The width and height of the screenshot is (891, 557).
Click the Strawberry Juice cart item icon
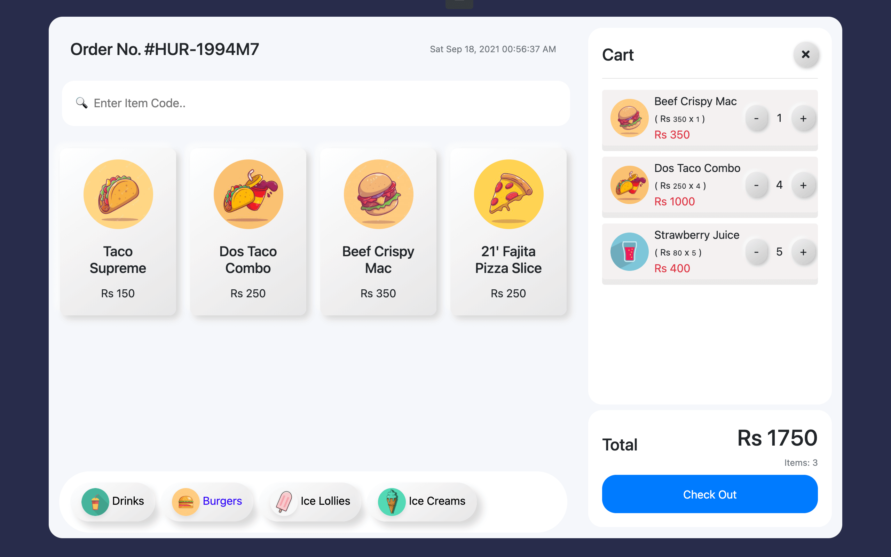629,252
